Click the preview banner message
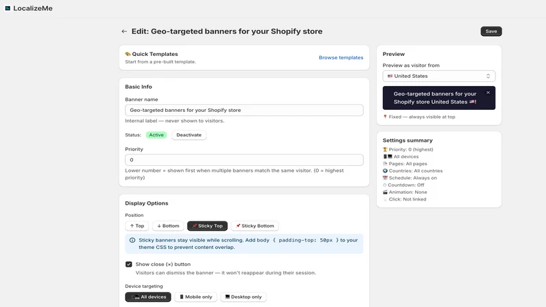 pos(435,98)
